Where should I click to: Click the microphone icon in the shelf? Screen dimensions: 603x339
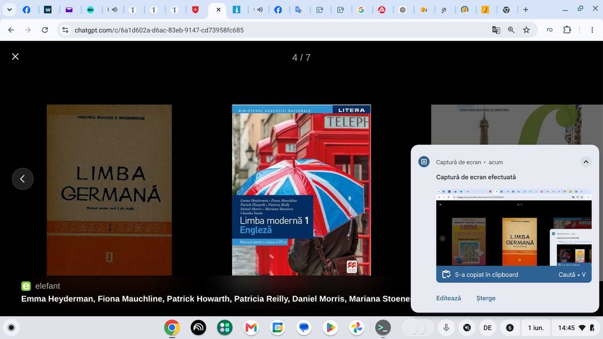click(x=446, y=328)
